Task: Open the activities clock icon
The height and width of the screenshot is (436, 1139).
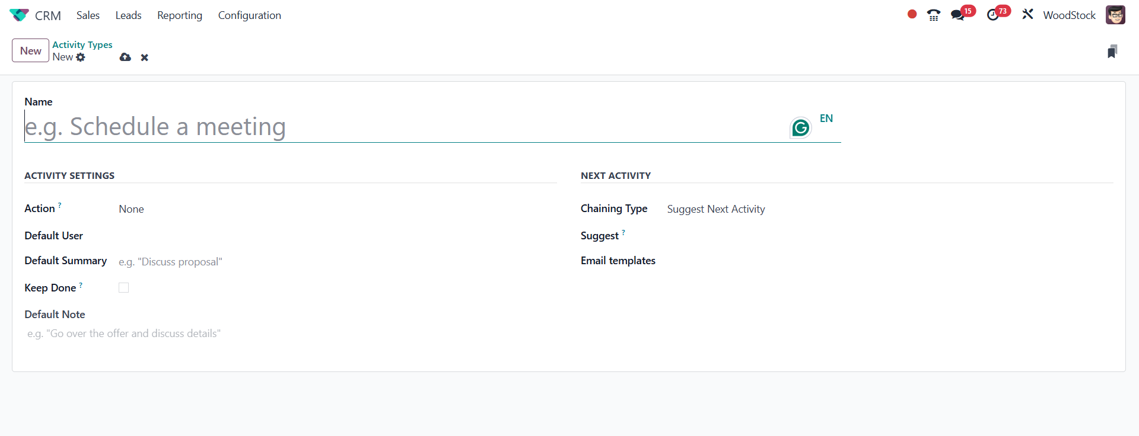Action: coord(992,15)
